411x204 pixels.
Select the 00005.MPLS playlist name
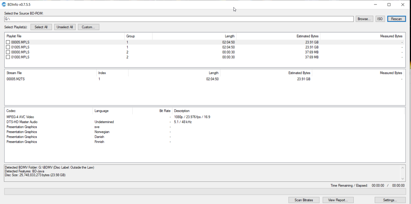click(x=20, y=42)
